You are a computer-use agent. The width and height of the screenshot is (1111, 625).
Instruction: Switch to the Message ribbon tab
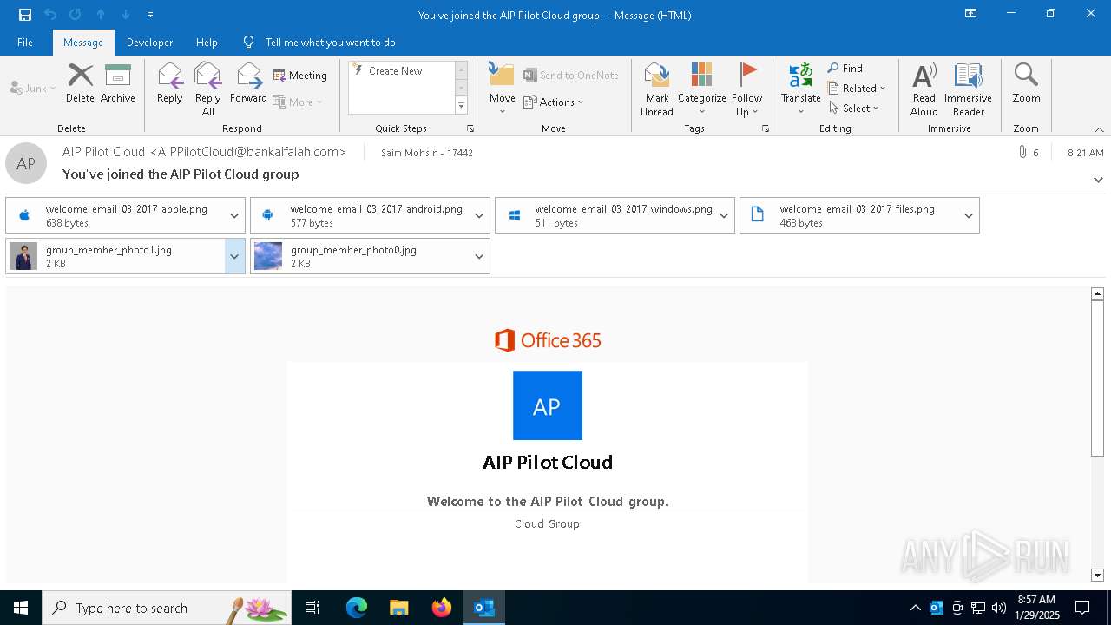tap(83, 42)
